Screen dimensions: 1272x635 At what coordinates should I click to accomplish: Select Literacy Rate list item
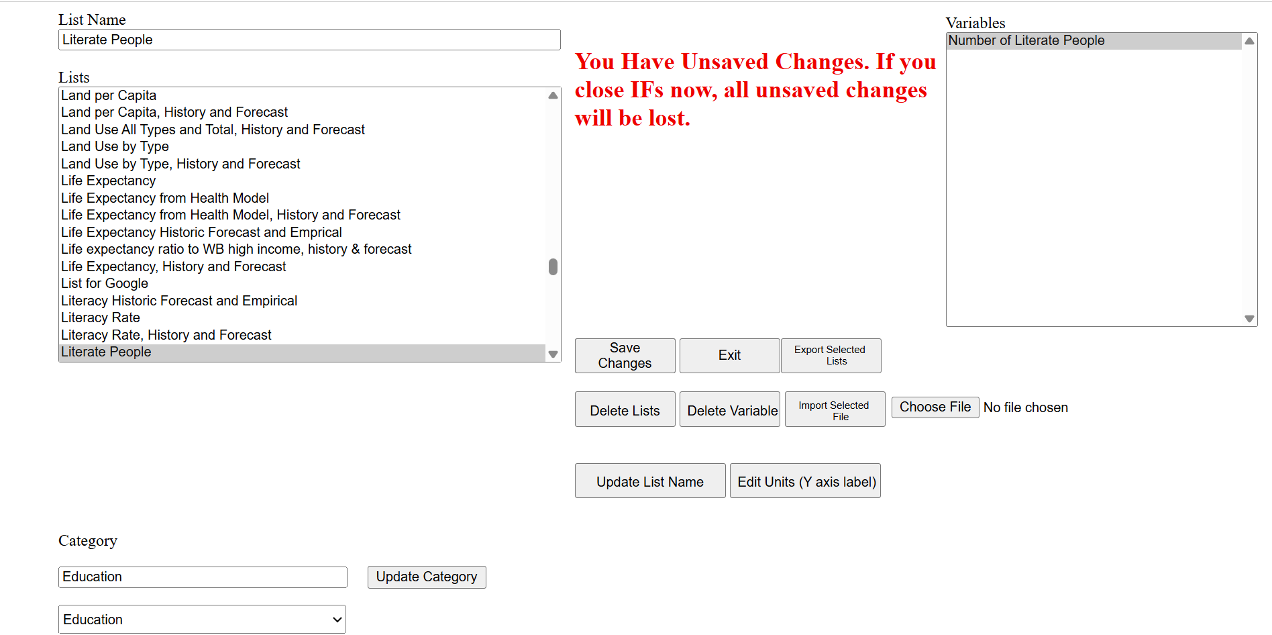pyautogui.click(x=101, y=318)
